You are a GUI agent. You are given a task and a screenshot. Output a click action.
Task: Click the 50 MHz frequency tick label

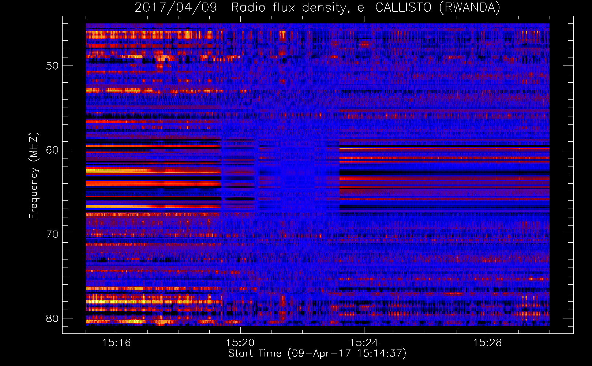[x=52, y=66]
